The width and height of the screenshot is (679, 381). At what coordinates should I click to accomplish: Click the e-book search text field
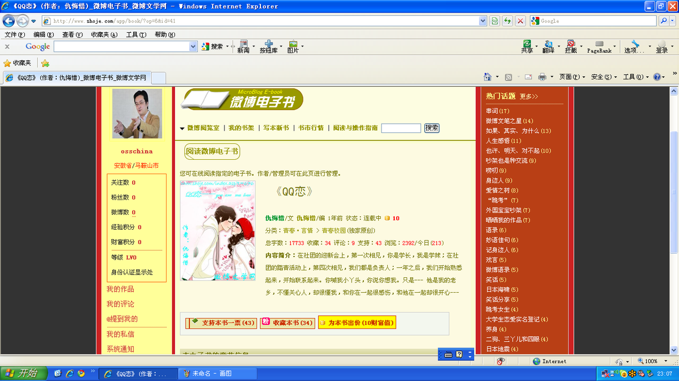coord(401,128)
